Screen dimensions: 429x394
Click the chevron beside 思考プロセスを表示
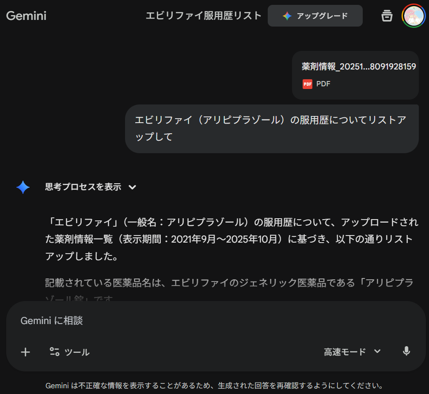(x=132, y=187)
